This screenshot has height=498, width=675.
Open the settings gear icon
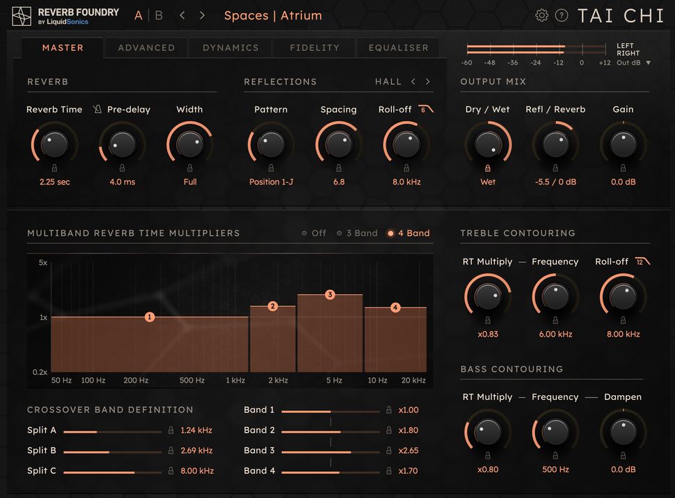(x=543, y=15)
